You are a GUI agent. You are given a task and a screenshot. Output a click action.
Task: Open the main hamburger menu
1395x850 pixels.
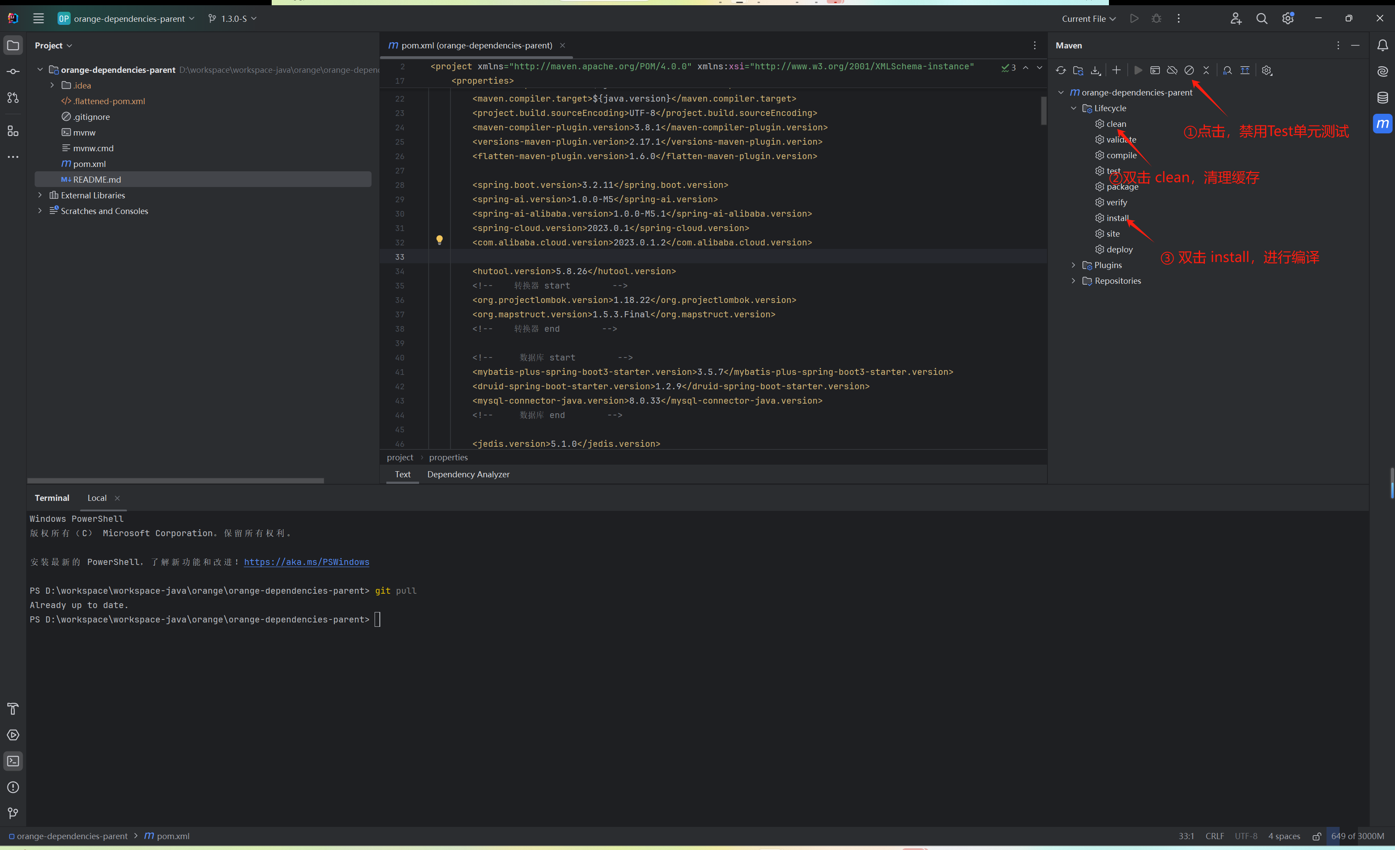(x=38, y=19)
